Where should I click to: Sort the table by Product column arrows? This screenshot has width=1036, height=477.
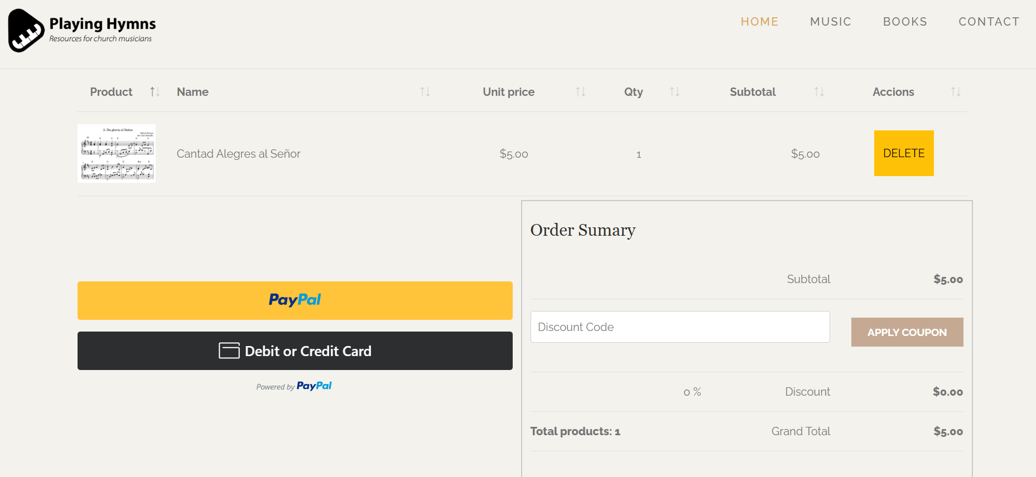155,92
